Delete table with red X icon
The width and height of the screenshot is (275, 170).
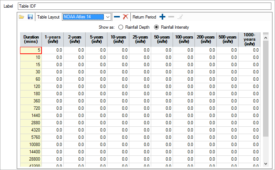tap(125, 17)
